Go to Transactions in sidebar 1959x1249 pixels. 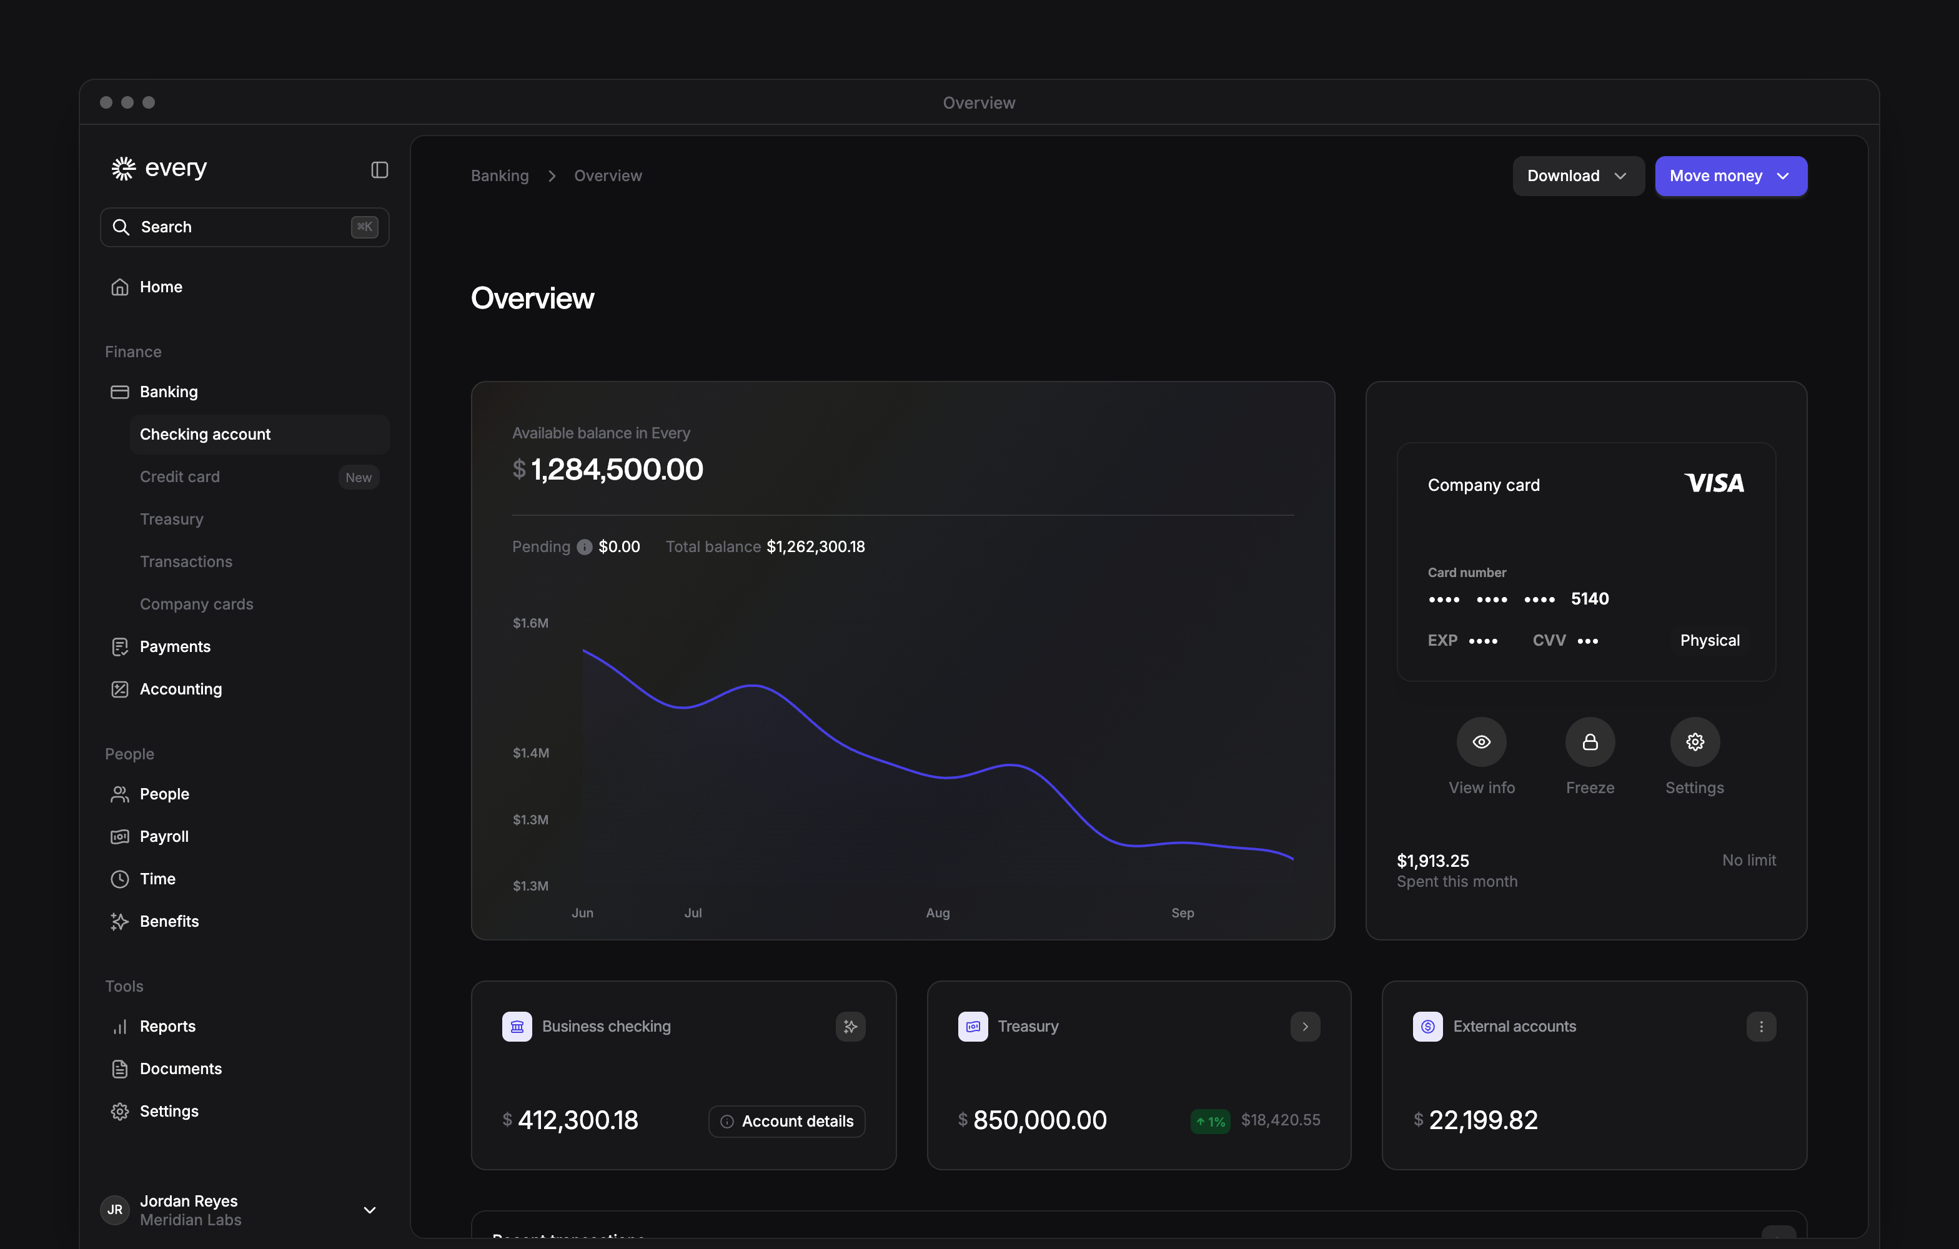[x=259, y=562]
